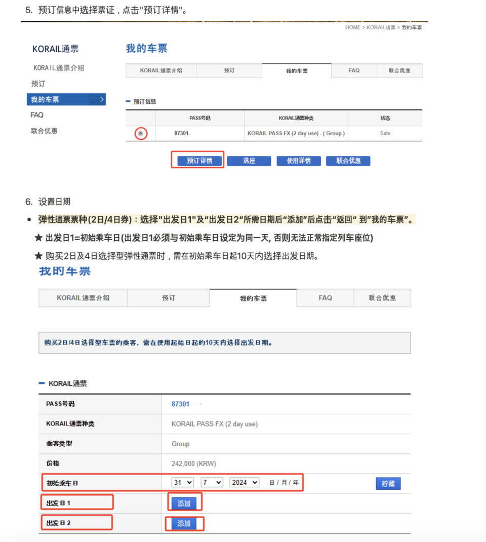Switch to KORAIL通票介绍 tab in step 6 screenshot
Image resolution: width=486 pixels, height=542 pixels.
[83, 298]
